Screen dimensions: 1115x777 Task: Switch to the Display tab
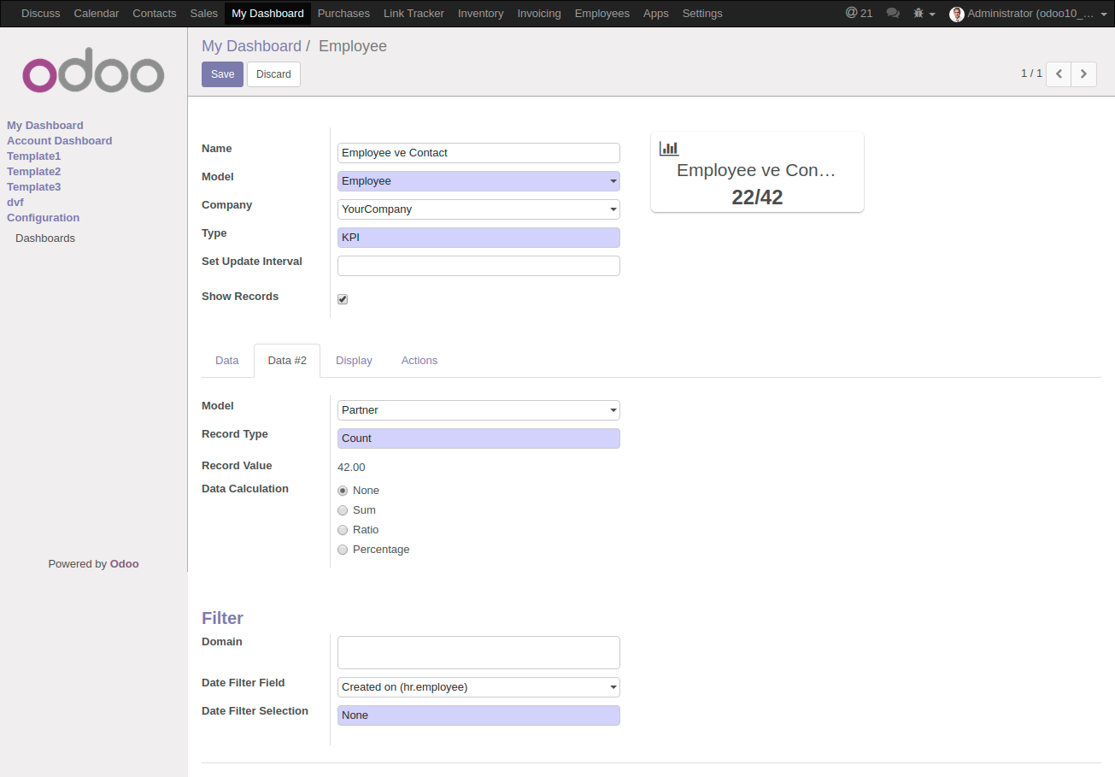[x=354, y=361]
